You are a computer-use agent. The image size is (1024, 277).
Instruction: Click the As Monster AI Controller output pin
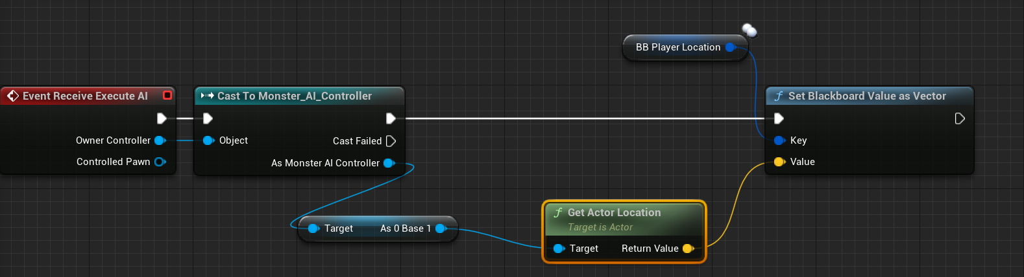[389, 163]
